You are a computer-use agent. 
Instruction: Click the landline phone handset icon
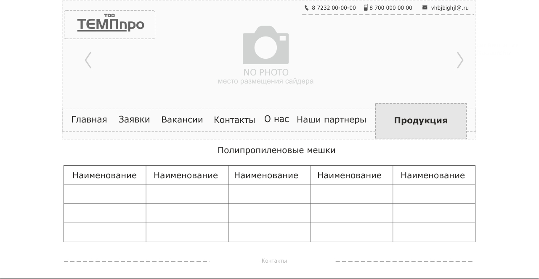(306, 8)
